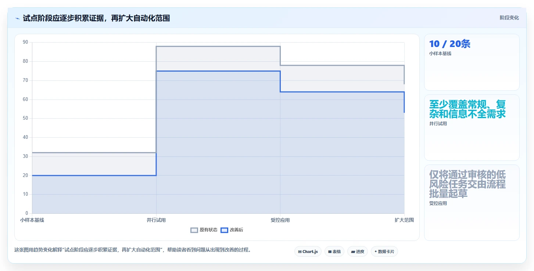The image size is (534, 271).
Task: Click the 阶段变化 label in header
Action: (x=509, y=18)
